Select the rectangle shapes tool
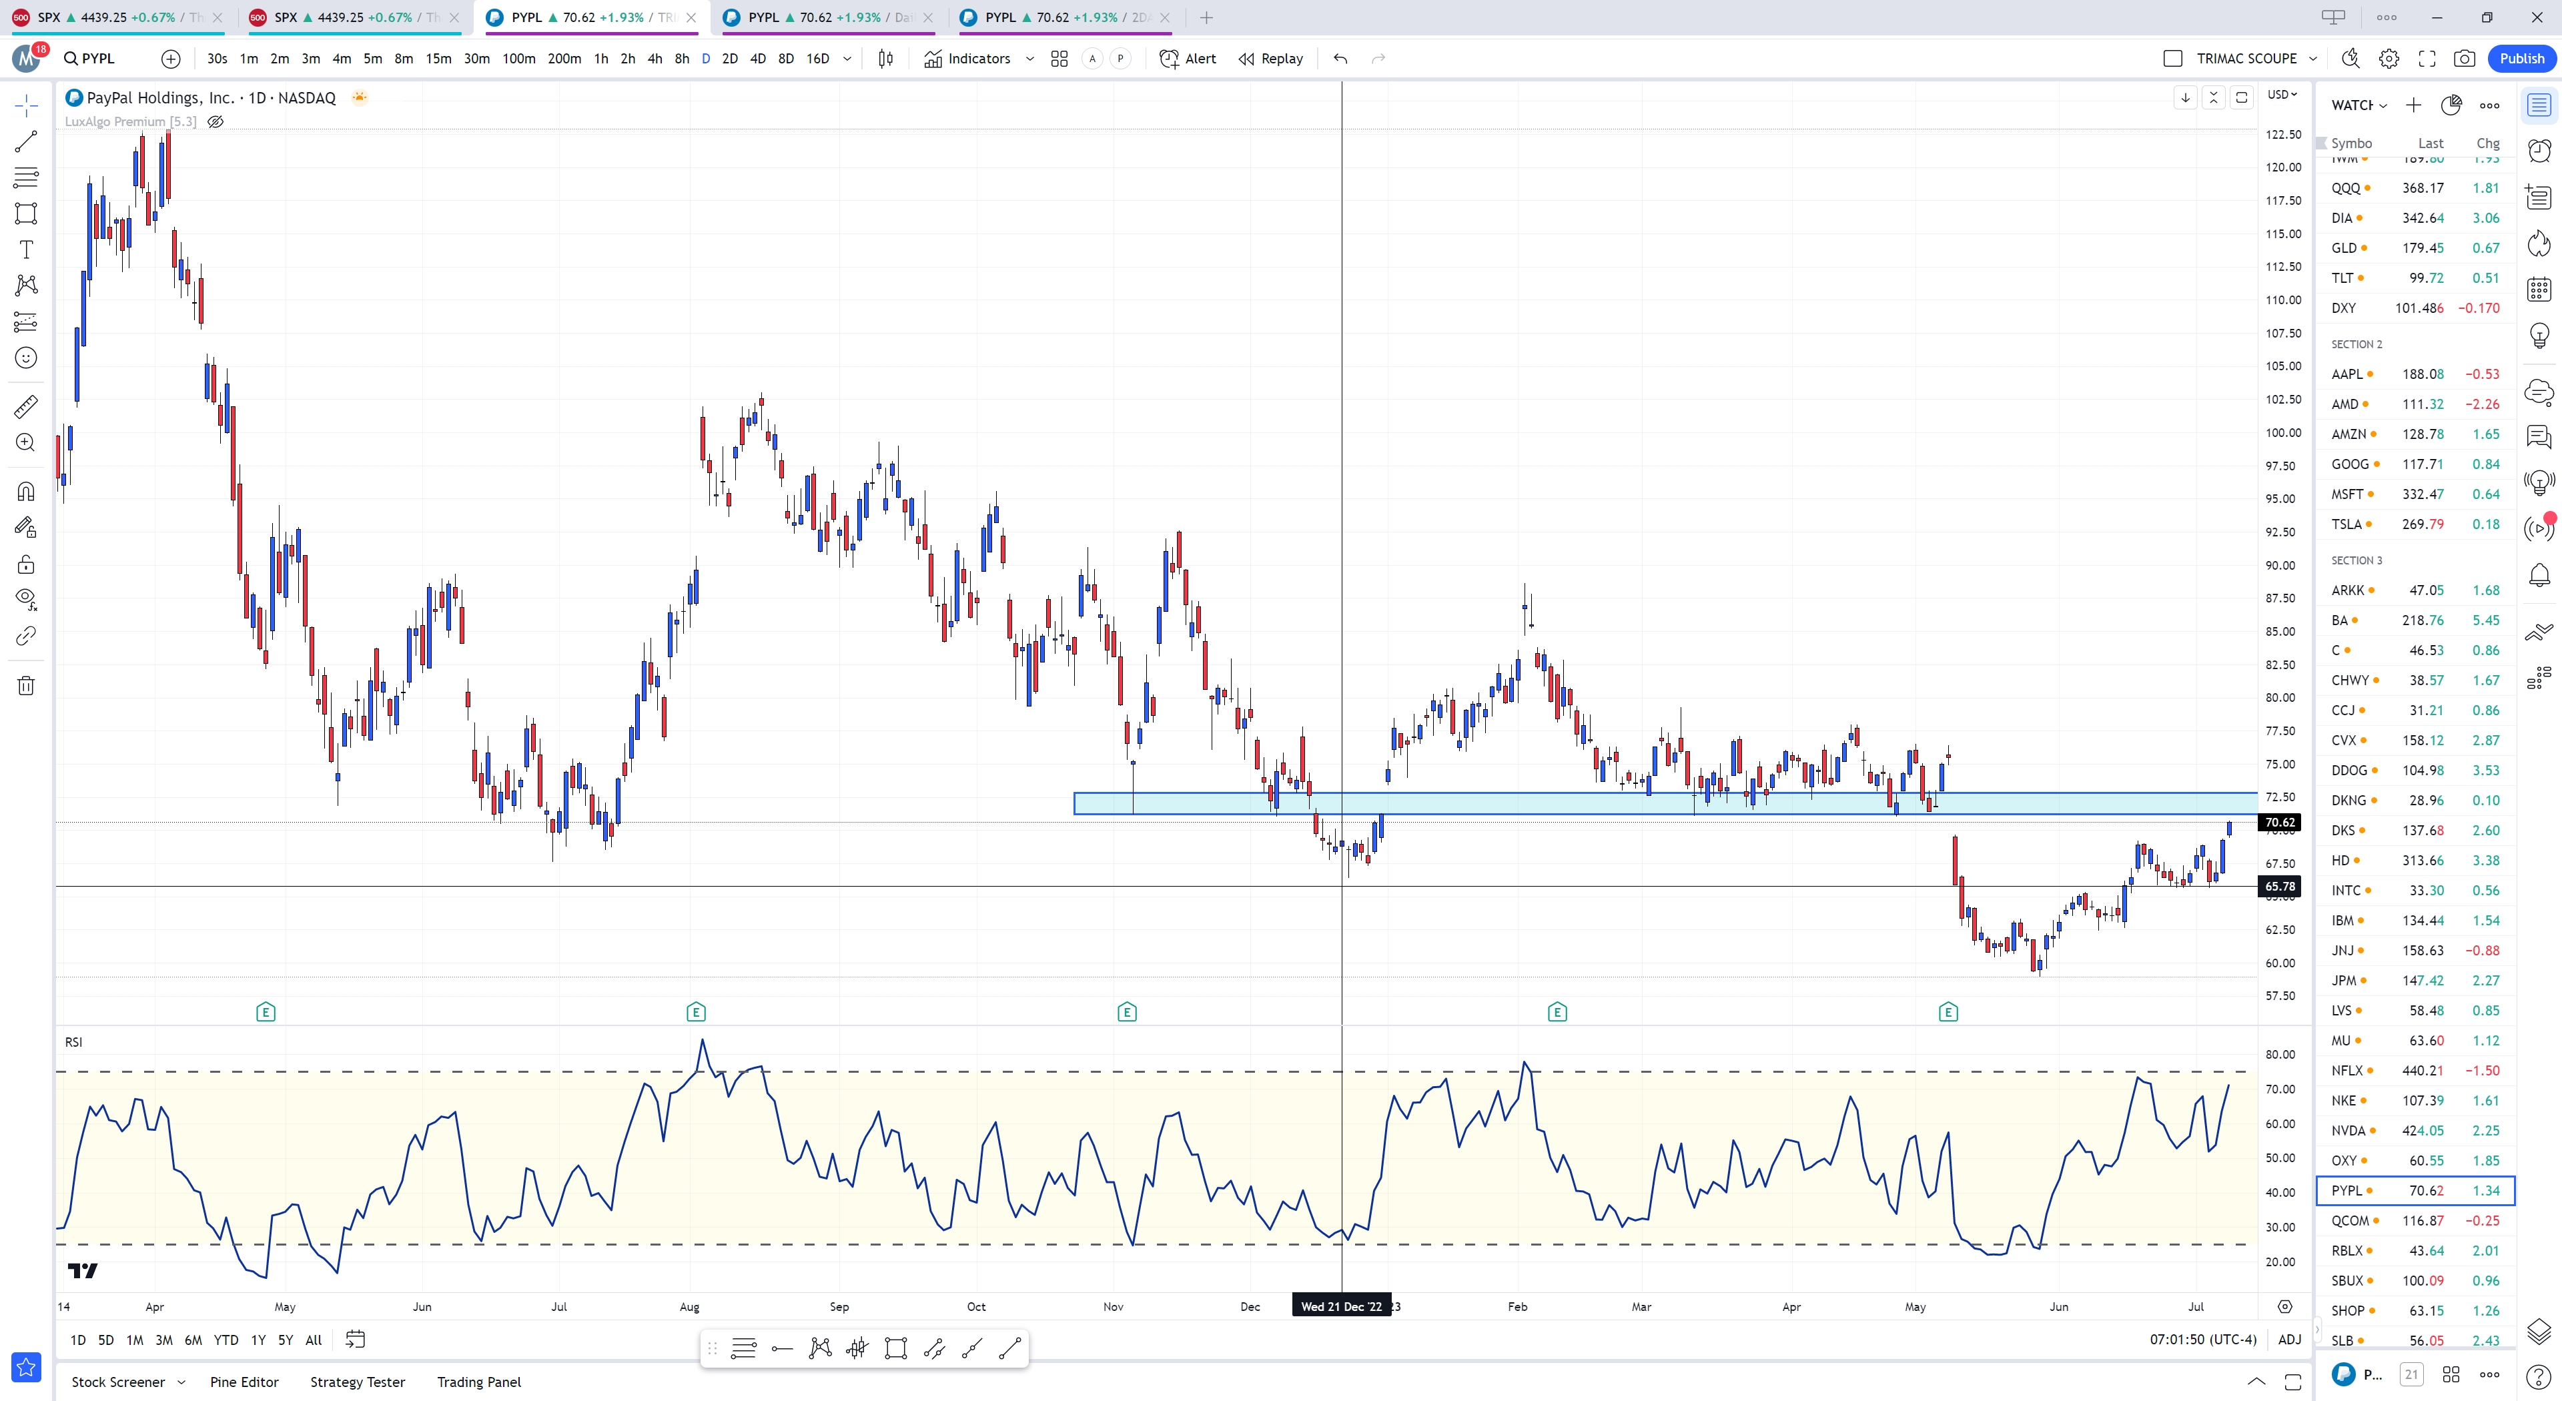Viewport: 2562px width, 1401px height. [26, 213]
